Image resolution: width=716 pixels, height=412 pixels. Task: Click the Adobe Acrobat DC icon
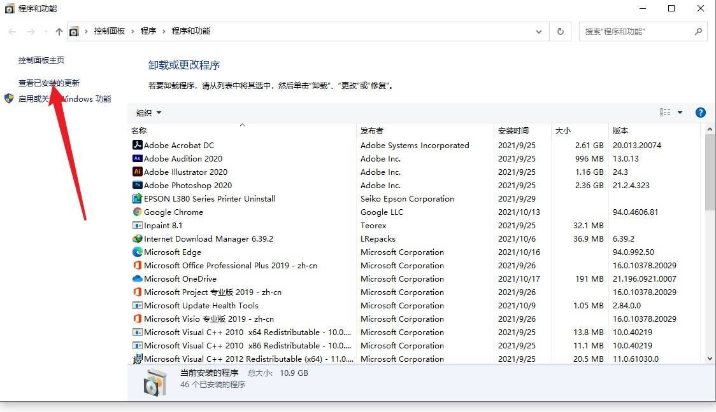pos(137,145)
